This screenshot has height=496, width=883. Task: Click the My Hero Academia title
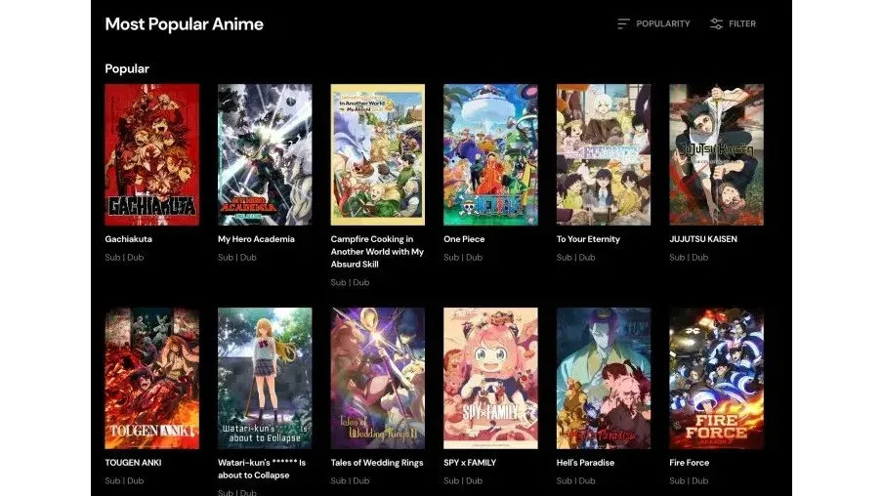(256, 239)
